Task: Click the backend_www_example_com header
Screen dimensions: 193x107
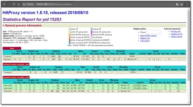Action: [x=16, y=77]
